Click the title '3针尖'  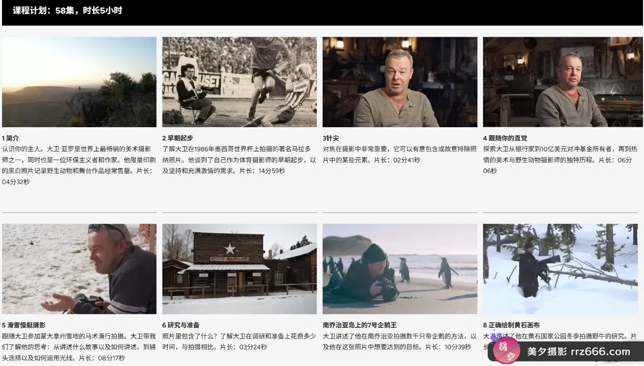tap(331, 138)
